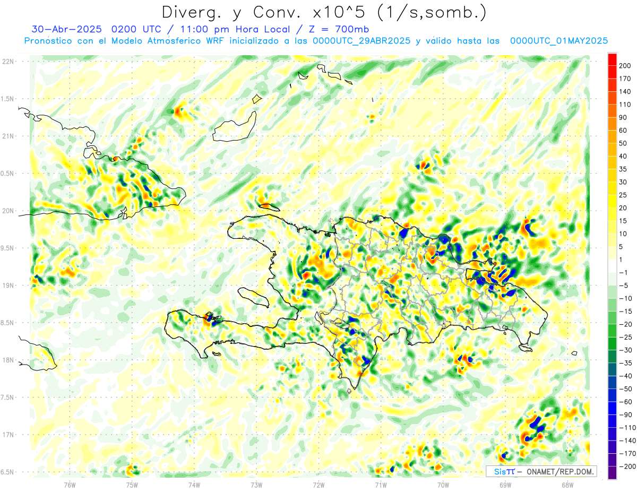Click the '75W' longitude label
The height and width of the screenshot is (492, 637).
point(132,485)
